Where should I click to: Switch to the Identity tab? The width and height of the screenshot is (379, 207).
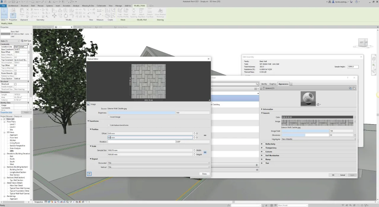(x=264, y=84)
